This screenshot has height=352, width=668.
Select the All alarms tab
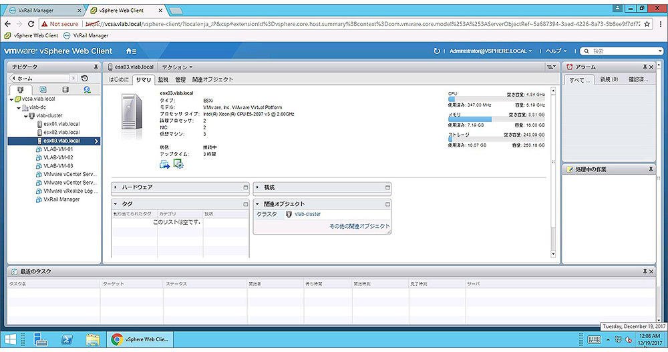(579, 79)
